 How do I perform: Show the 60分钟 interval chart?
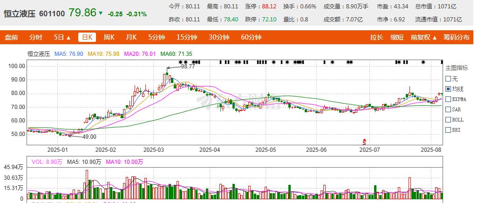pos(251,38)
